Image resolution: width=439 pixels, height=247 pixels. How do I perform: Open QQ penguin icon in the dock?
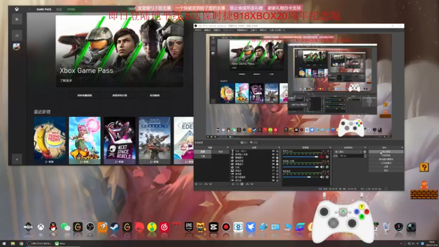click(x=53, y=227)
